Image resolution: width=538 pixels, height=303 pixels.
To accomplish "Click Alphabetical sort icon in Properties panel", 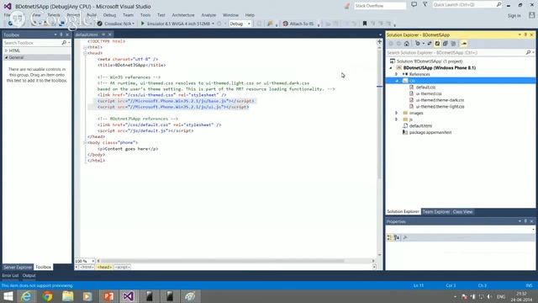I will [397, 237].
